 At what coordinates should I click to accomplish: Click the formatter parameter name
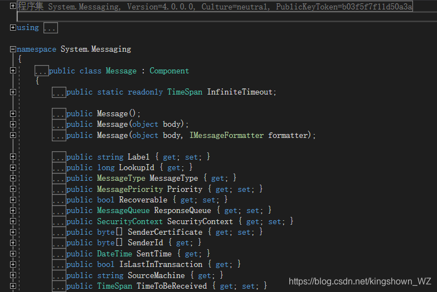click(288, 136)
